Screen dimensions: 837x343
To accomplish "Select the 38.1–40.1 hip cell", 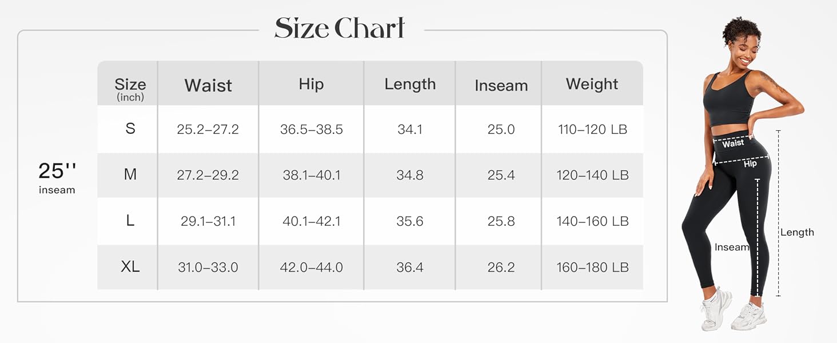I will 312,176.
